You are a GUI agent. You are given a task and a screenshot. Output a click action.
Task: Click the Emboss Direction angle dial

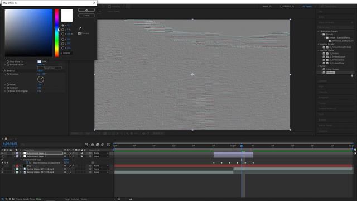point(41,79)
